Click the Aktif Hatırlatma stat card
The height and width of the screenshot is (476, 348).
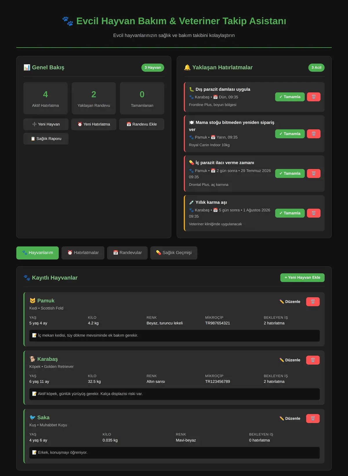(x=46, y=98)
